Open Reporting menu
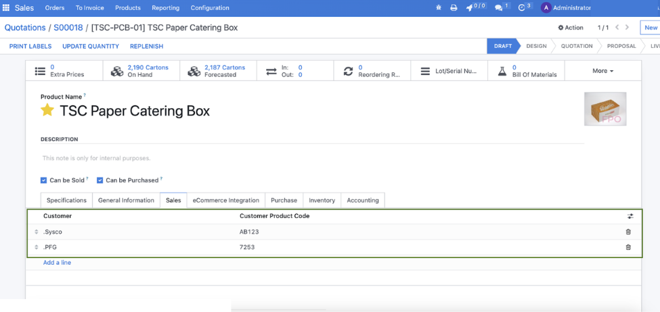This screenshot has height=312, width=660. 165,8
